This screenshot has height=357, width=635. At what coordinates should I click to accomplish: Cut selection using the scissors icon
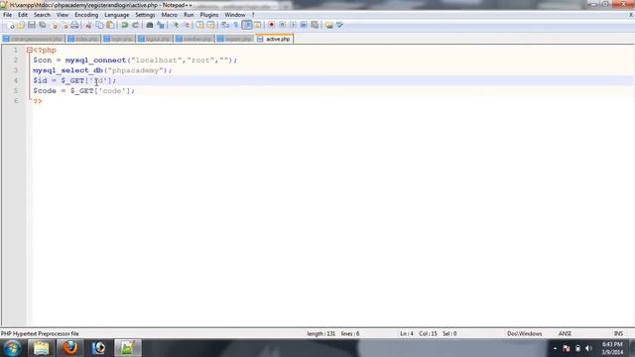[88, 25]
